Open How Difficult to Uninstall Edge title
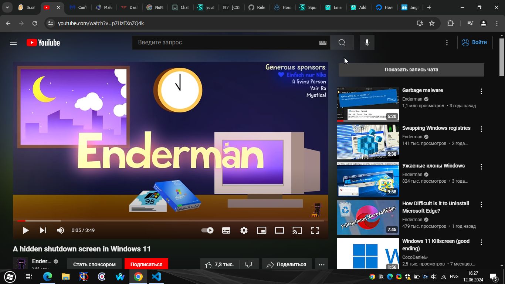 click(x=435, y=207)
